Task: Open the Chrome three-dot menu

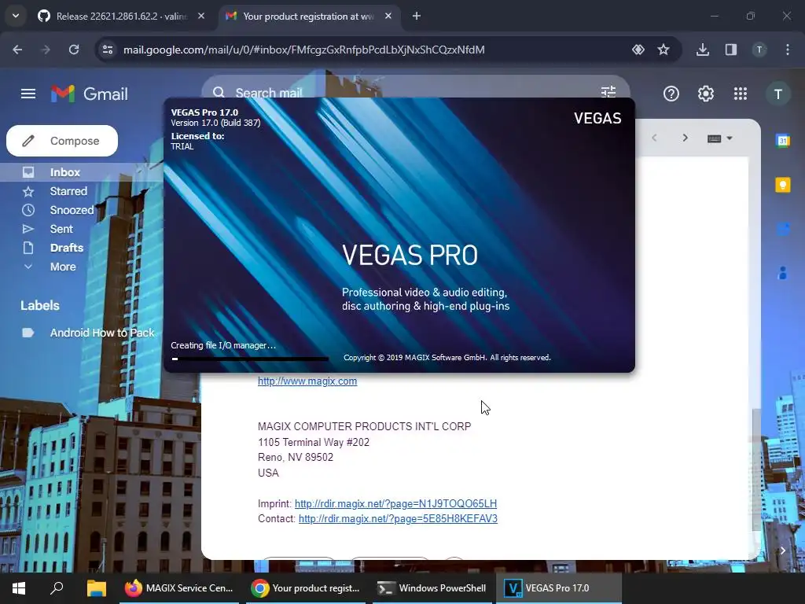Action: coord(788,50)
